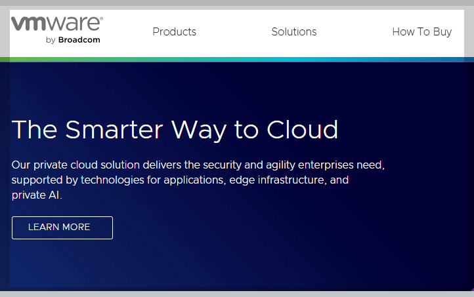Click the VMware by Broadcom logo
Viewport: 474px width, 297px height.
(57, 30)
